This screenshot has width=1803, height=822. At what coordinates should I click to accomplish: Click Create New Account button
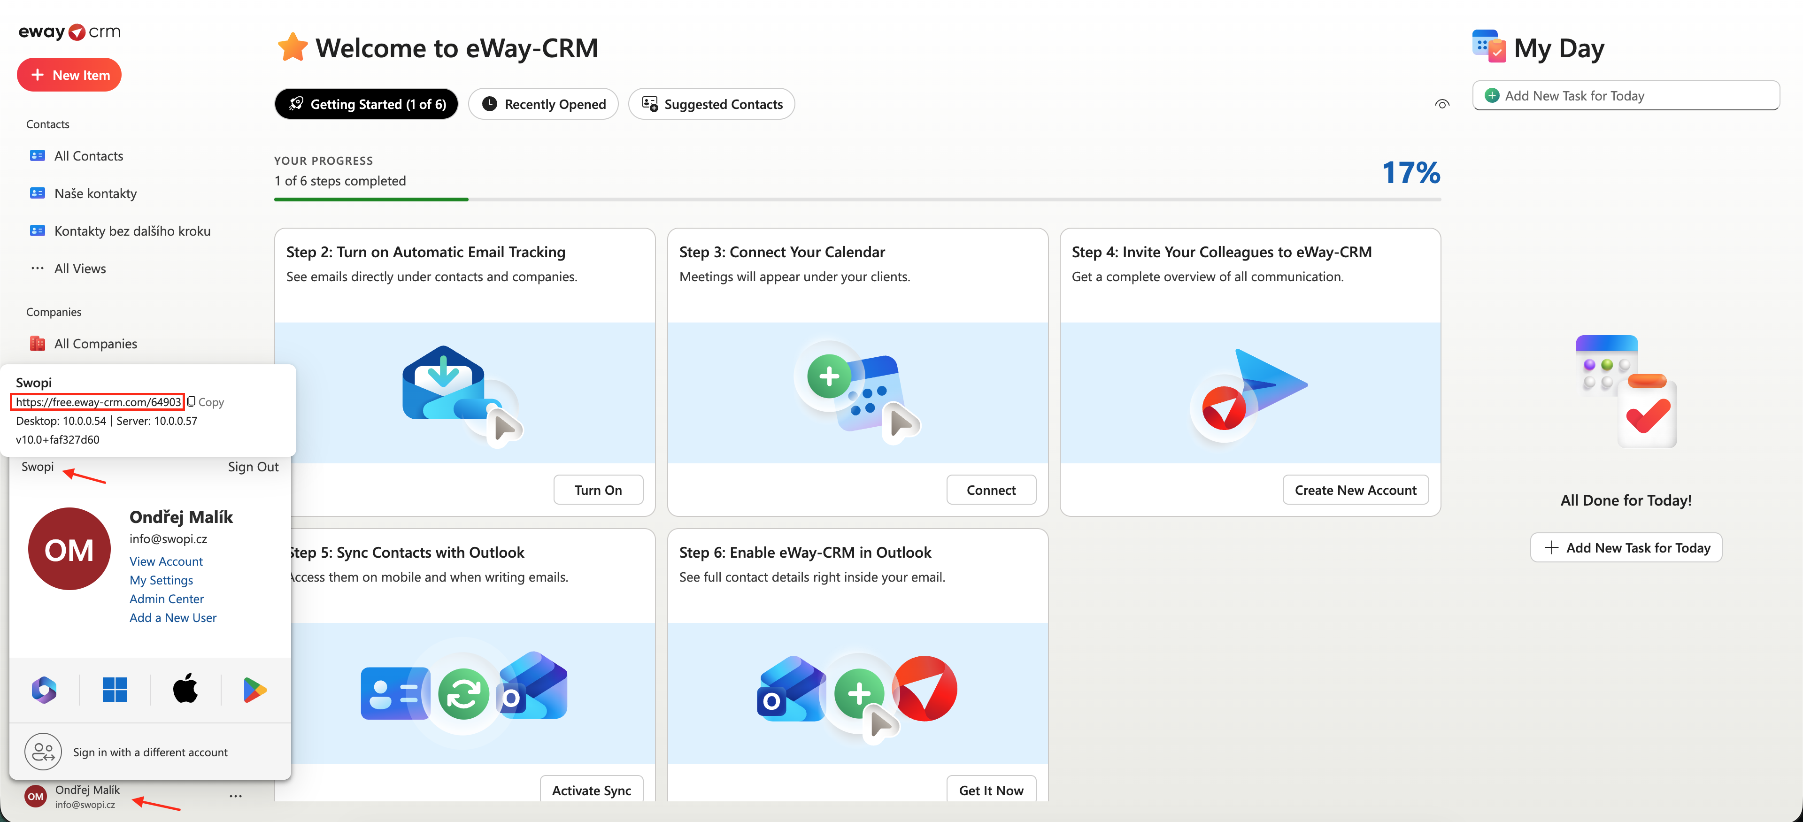(1355, 490)
